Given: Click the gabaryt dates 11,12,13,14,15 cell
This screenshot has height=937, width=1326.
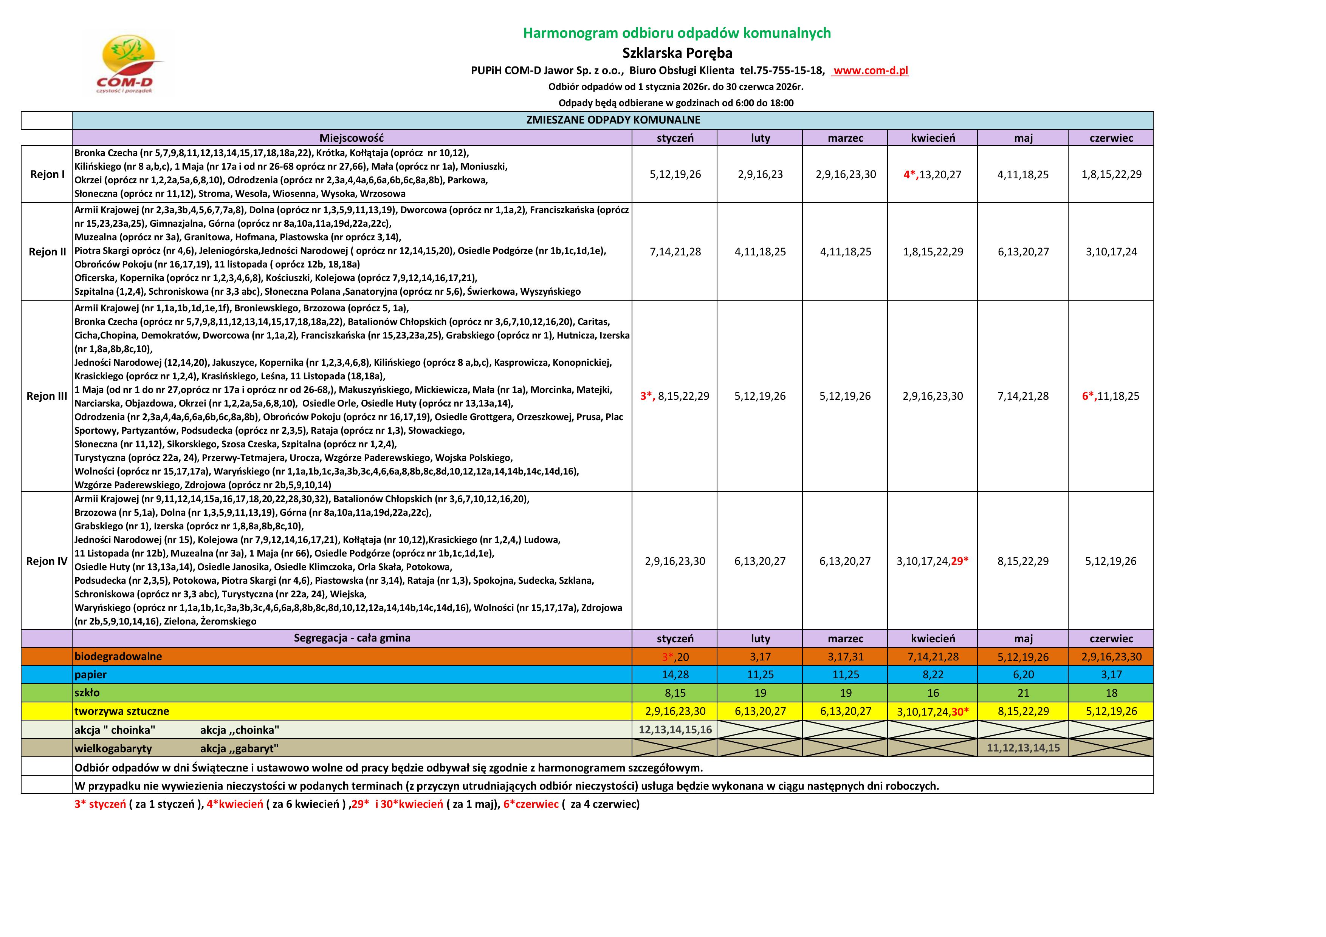Looking at the screenshot, I should click(x=1023, y=748).
